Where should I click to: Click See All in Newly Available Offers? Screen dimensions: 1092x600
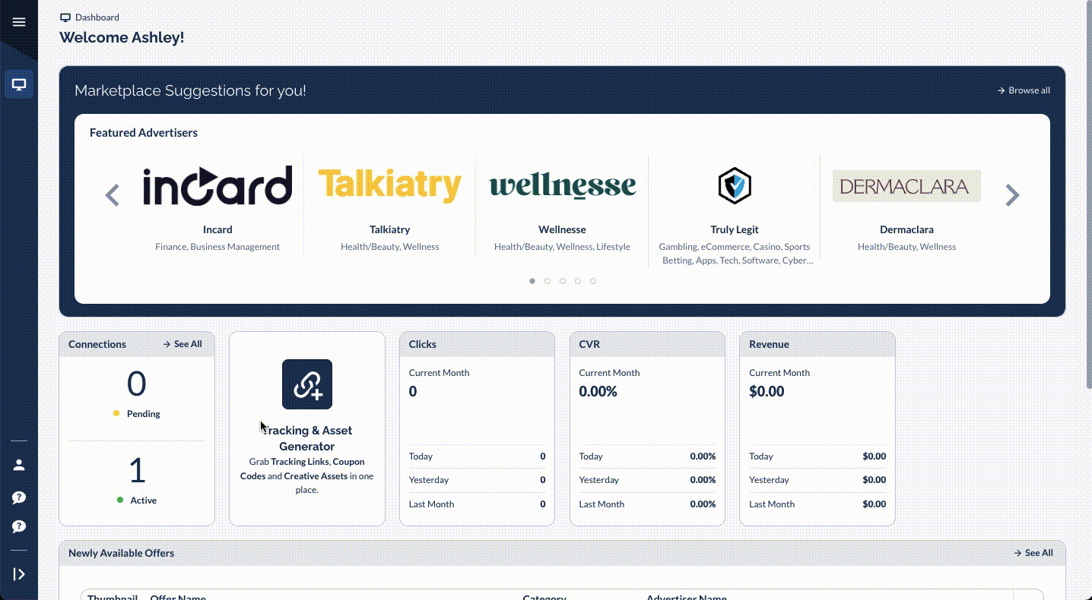click(1033, 553)
